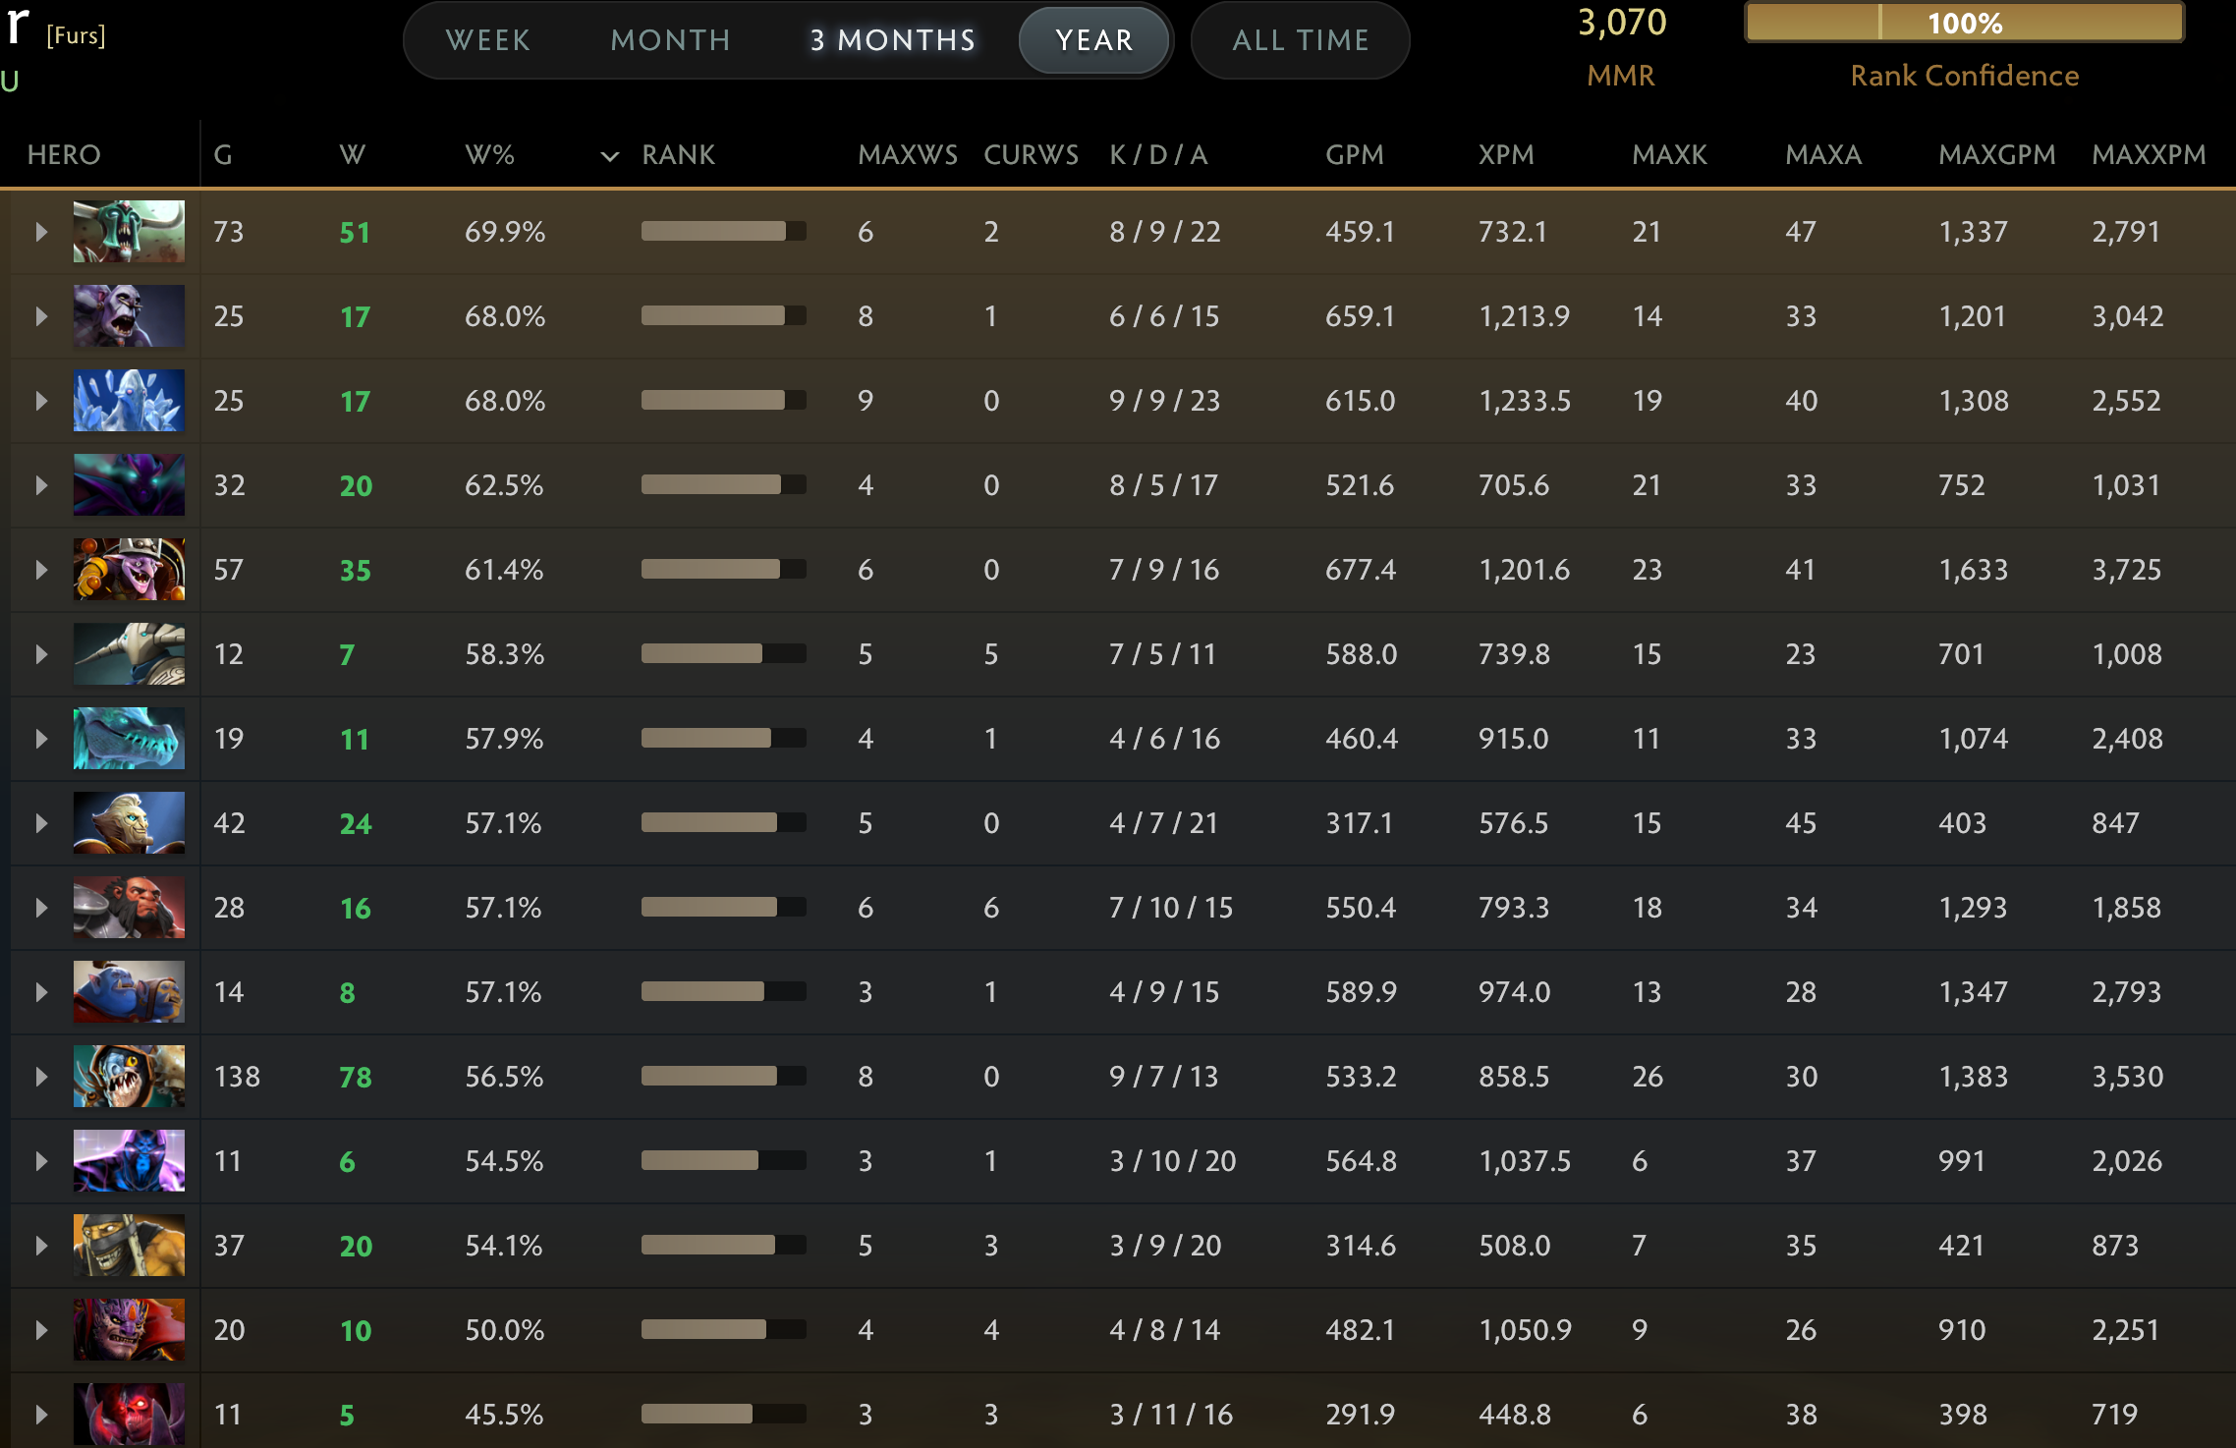Select hero portrait in the 58.3% win rate row
The image size is (2236, 1448).
(x=129, y=654)
